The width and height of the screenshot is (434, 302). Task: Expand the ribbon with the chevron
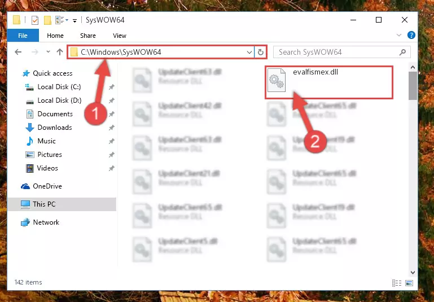[x=399, y=35]
